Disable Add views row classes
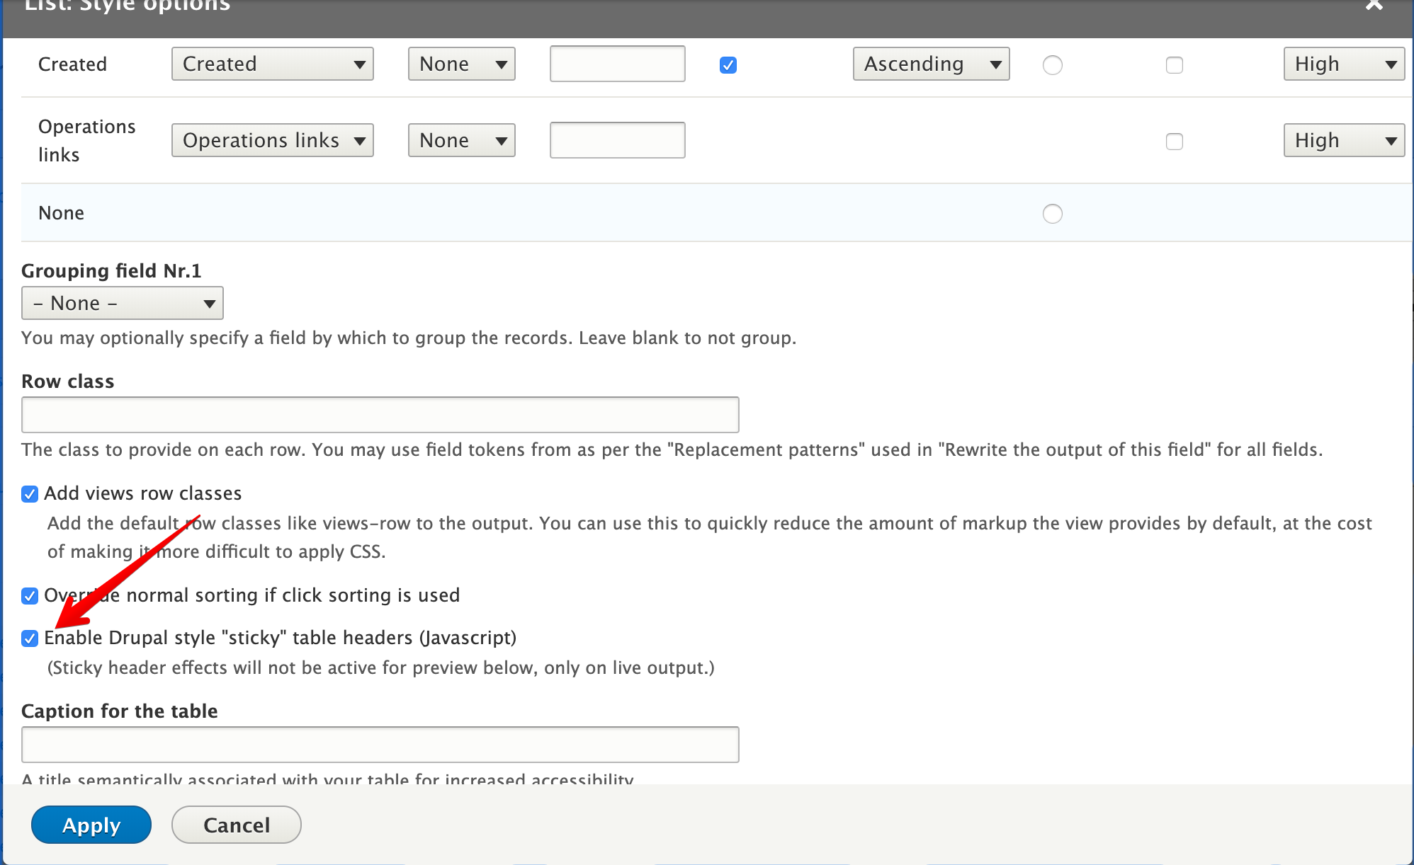This screenshot has width=1414, height=865. coord(29,493)
